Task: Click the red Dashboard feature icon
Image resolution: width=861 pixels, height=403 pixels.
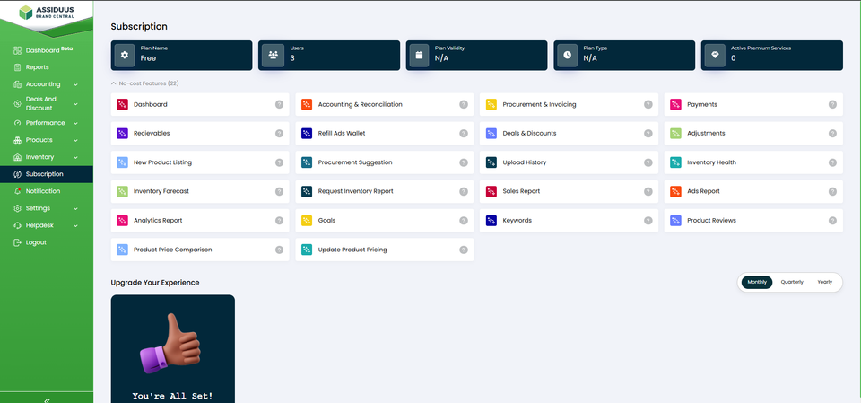Action: pos(123,104)
